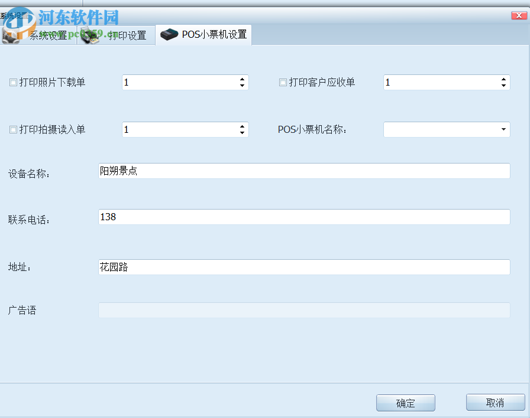Image resolution: width=530 pixels, height=418 pixels.
Task: Enable the 打印客户应收单 checkbox
Action: (283, 82)
